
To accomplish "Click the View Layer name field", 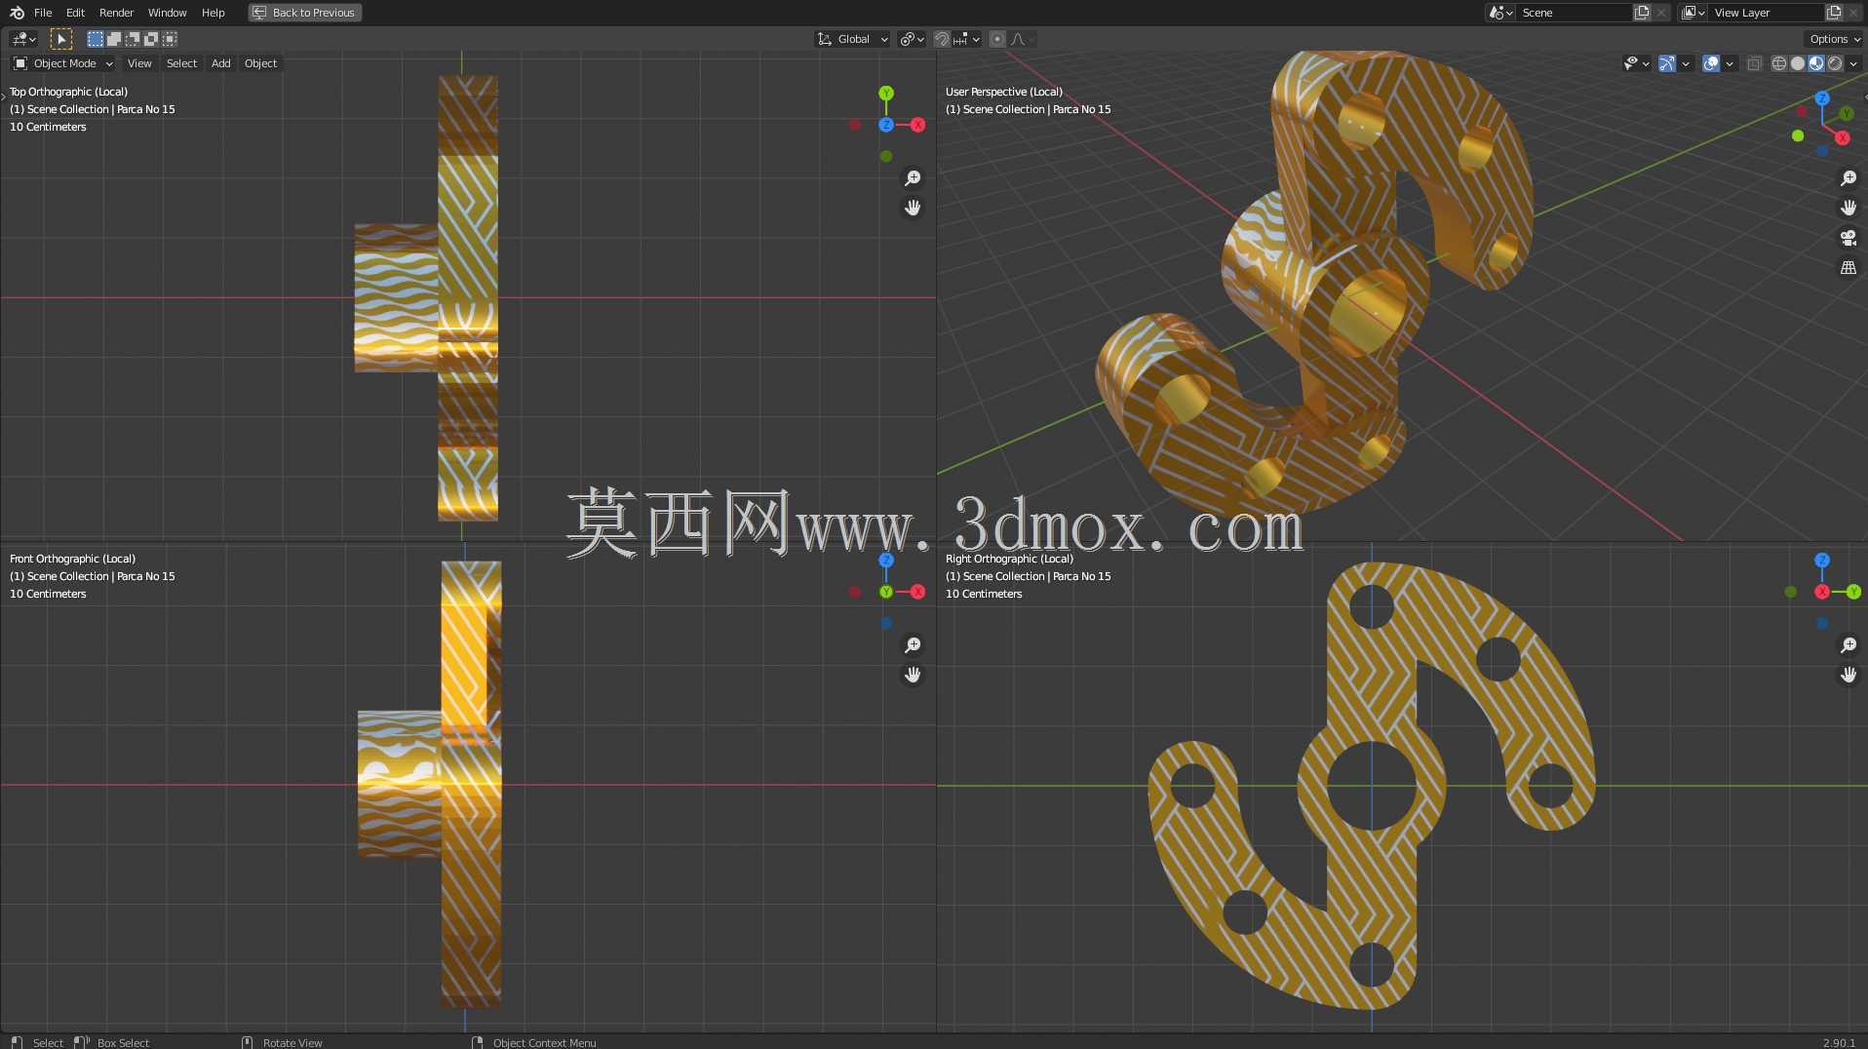I will pyautogui.click(x=1767, y=13).
